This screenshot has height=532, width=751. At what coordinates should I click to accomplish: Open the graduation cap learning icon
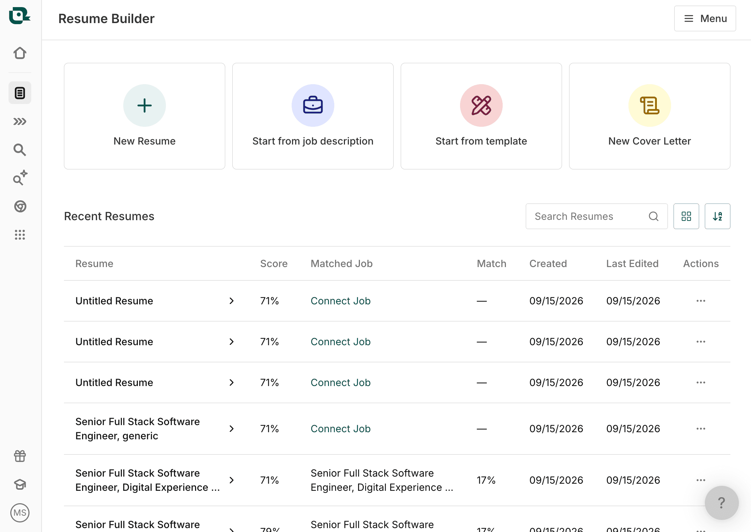click(20, 484)
